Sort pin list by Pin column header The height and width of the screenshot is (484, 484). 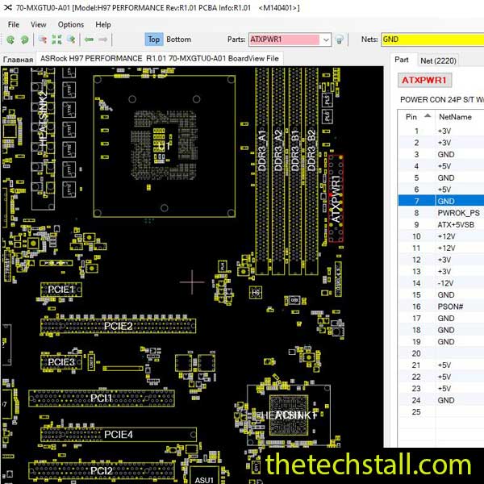[x=416, y=116]
